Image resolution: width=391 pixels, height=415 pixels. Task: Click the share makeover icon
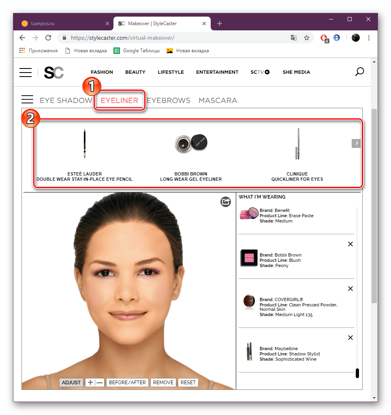[x=226, y=202]
